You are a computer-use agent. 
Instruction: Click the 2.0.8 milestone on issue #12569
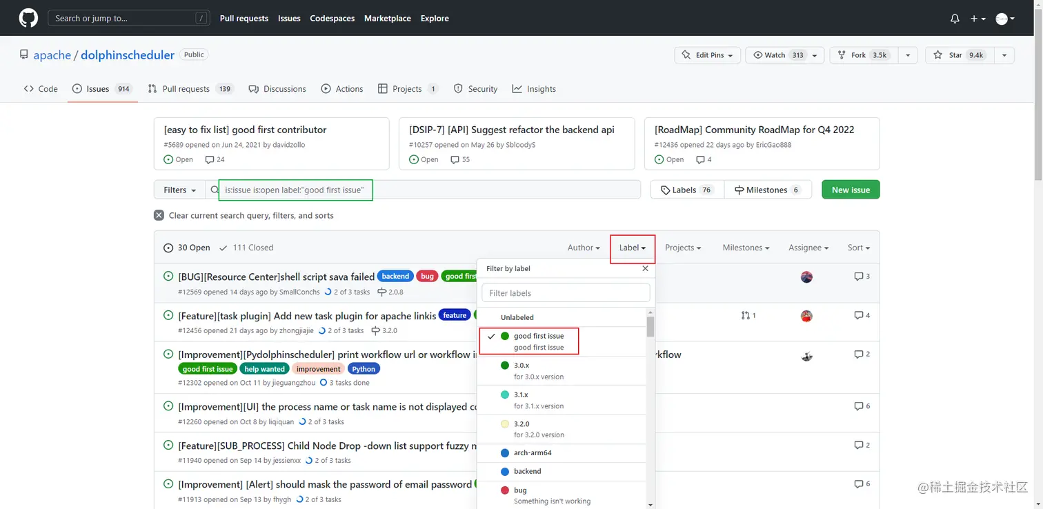click(390, 292)
